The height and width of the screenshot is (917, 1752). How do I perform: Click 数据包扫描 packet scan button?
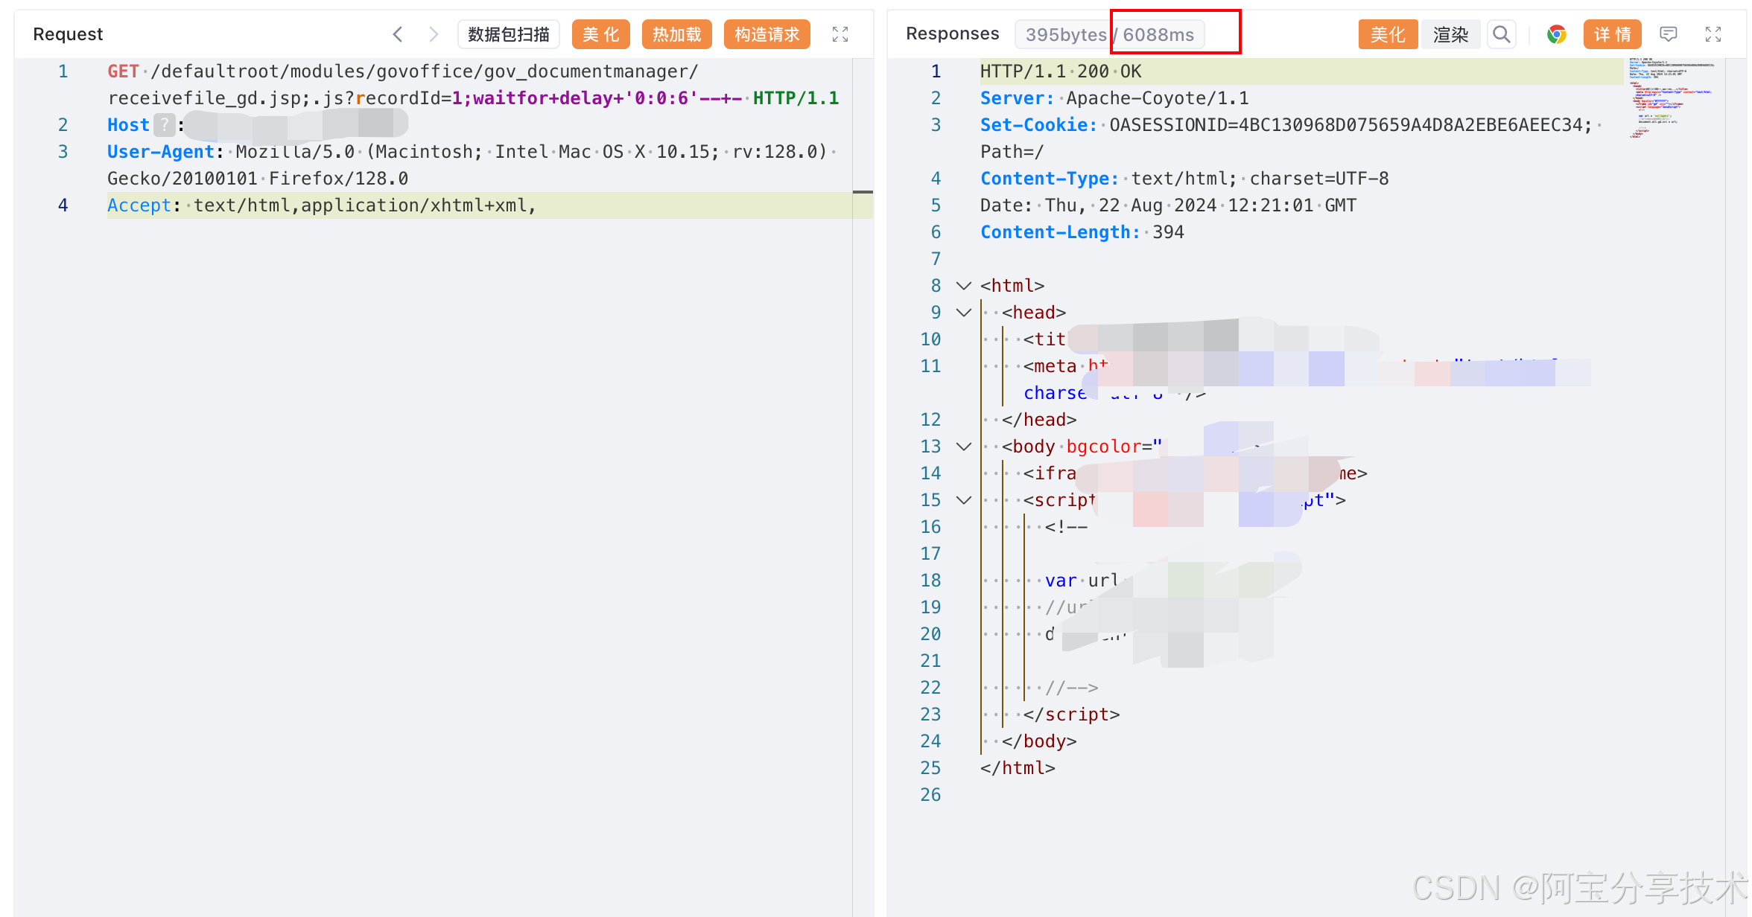coord(508,34)
